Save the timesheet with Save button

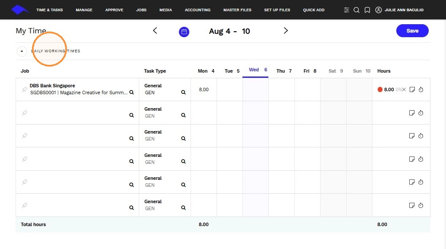click(x=412, y=31)
